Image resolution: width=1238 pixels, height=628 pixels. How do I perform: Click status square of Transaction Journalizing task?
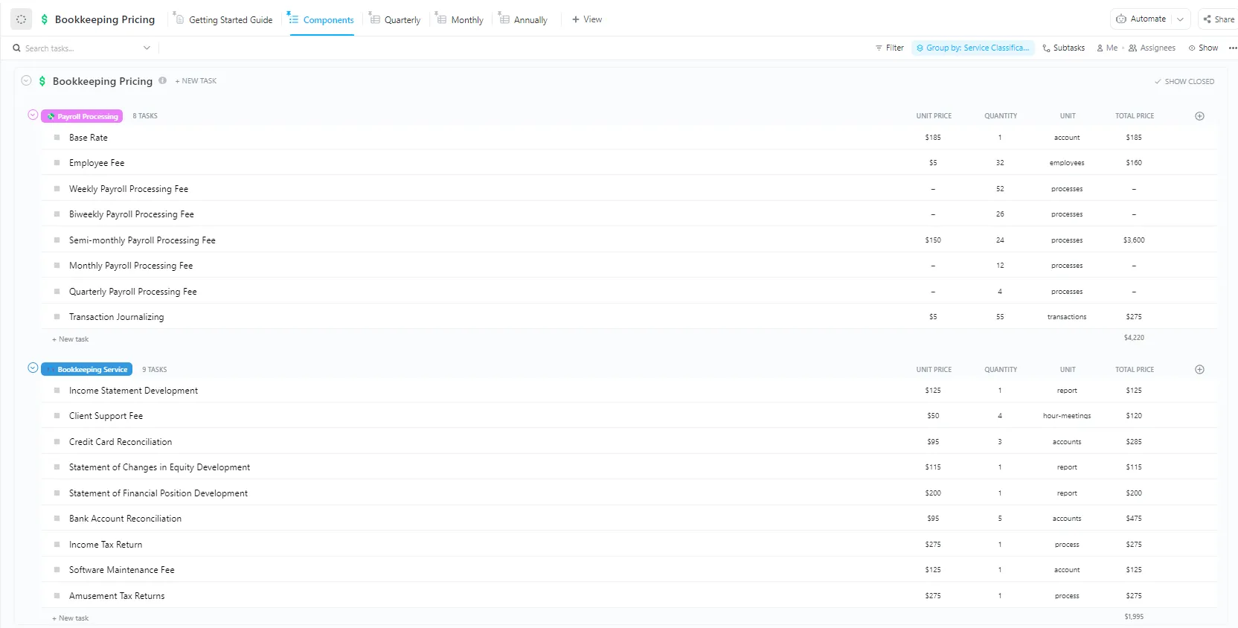point(57,317)
